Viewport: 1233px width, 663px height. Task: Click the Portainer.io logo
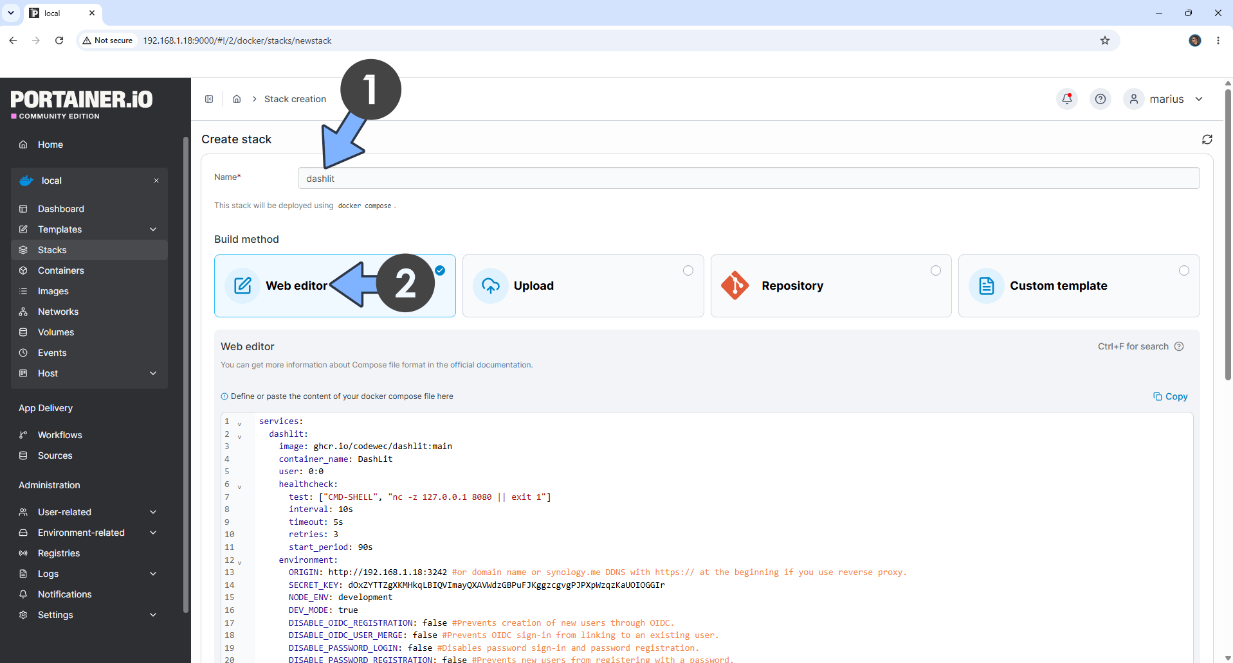pyautogui.click(x=82, y=104)
